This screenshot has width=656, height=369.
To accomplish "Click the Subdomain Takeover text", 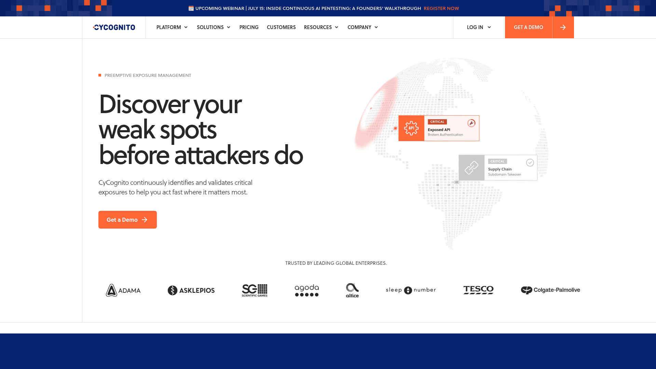I will [x=505, y=175].
